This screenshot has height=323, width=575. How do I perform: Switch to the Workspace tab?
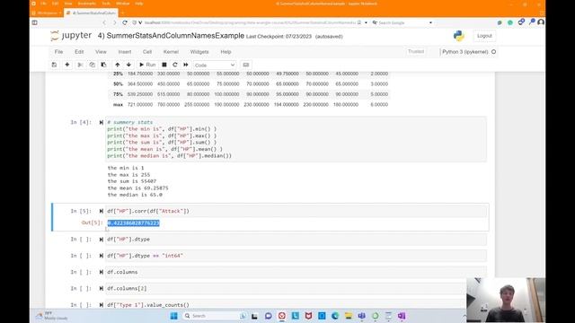(x=47, y=13)
